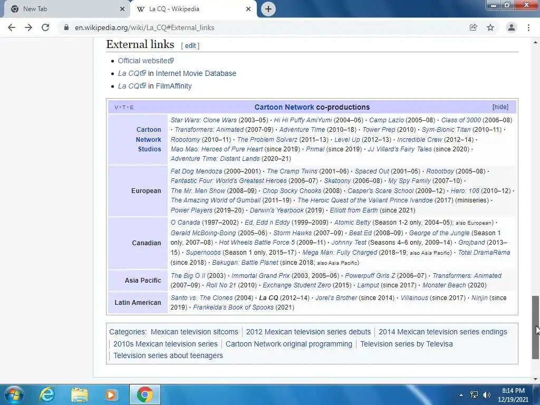Open the La CQ link for Internet Movie Database
The image size is (540, 405).
point(132,73)
